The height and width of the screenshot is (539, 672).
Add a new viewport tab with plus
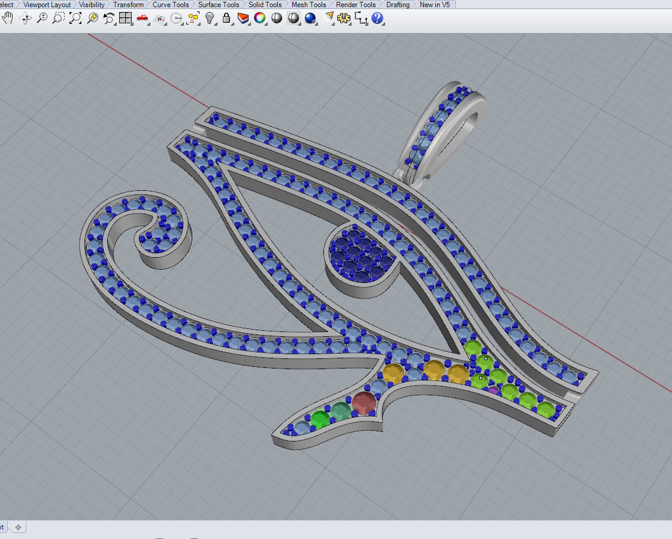[18, 528]
